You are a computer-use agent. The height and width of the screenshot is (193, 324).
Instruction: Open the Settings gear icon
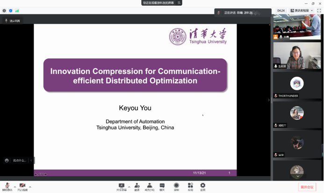coord(203,186)
